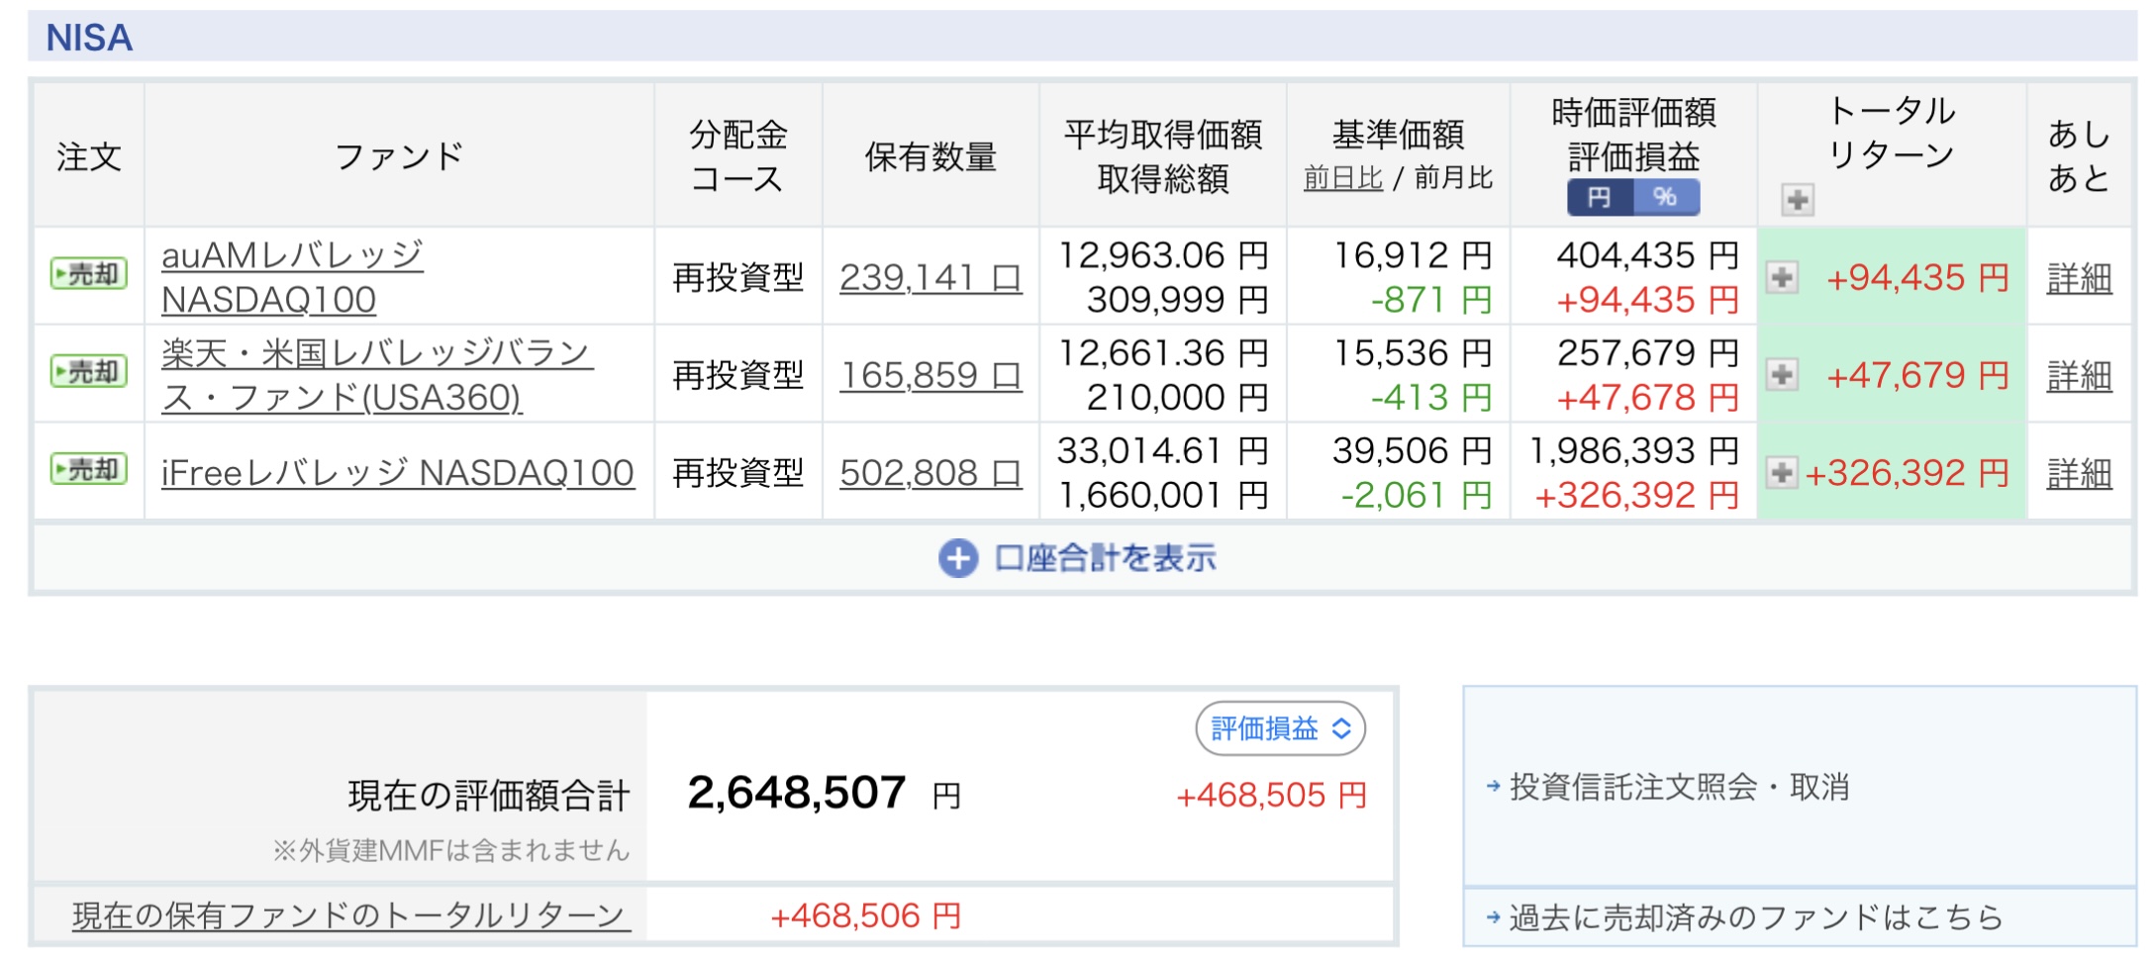Viewport: 2156px width, 959px height.
Task: Open auAMレバレッジ NASDAQ100 fund link
Action: [292, 277]
